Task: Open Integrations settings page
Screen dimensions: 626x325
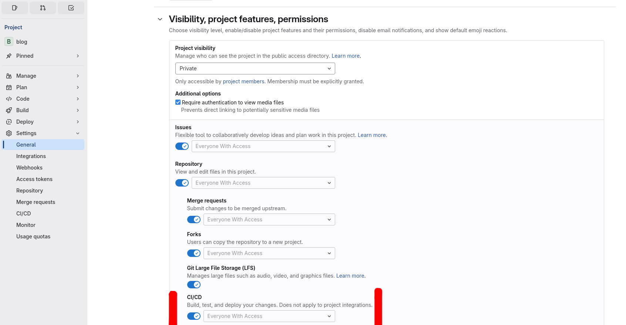Action: pyautogui.click(x=31, y=156)
